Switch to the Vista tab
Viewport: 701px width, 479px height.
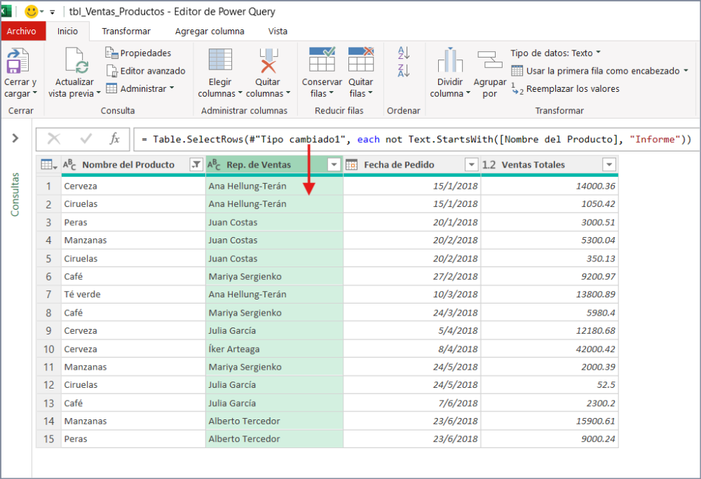tap(278, 31)
